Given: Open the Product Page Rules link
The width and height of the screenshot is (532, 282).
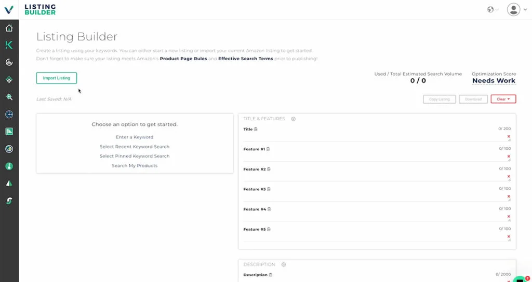Looking at the screenshot, I should tap(183, 59).
